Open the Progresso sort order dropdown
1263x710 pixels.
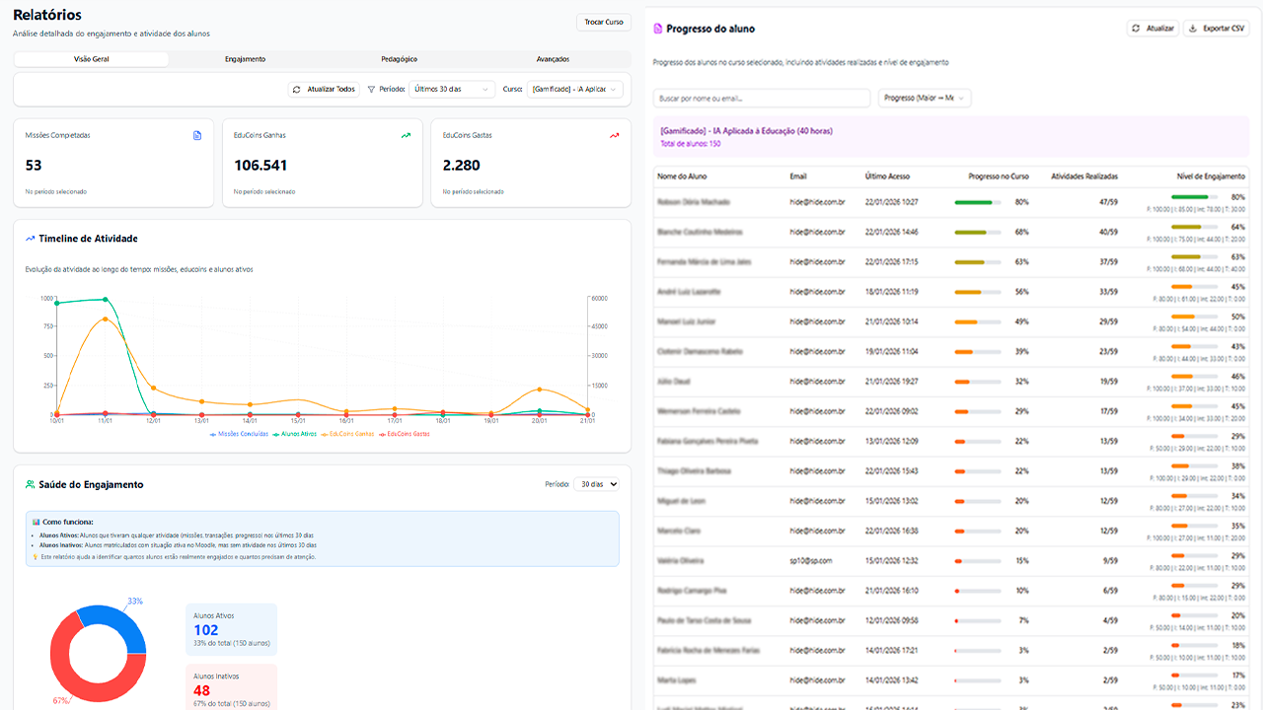pyautogui.click(x=925, y=98)
